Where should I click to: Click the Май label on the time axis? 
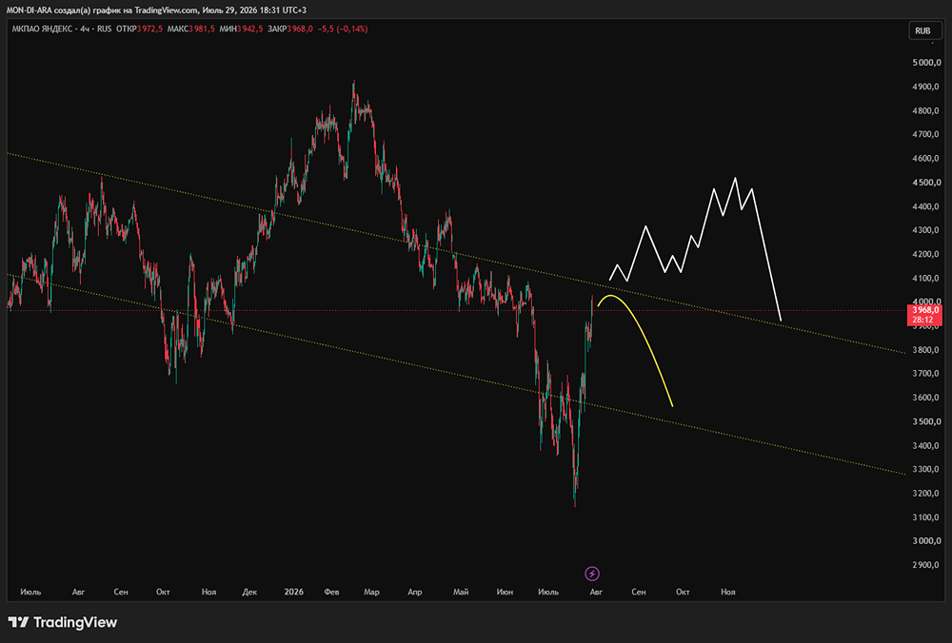click(461, 592)
